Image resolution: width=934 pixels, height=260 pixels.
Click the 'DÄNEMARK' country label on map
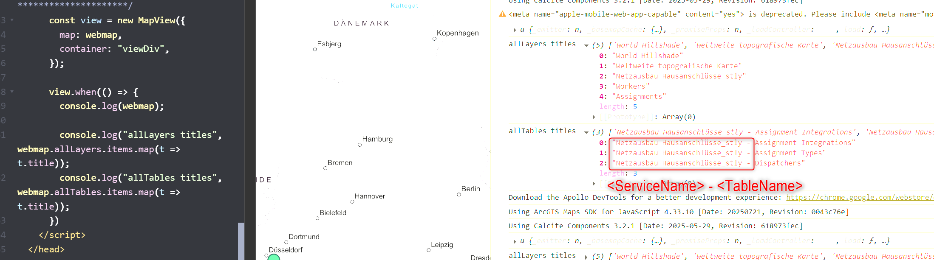(361, 23)
